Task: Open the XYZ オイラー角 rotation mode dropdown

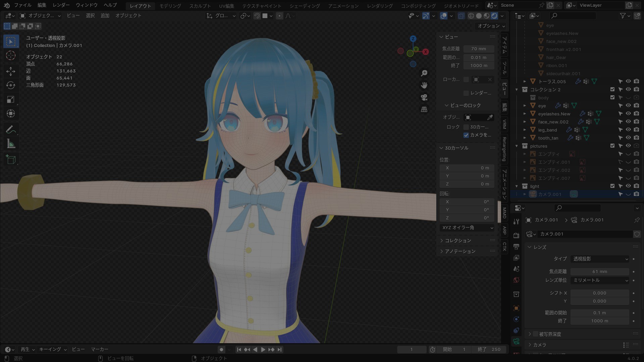Action: 467,228
